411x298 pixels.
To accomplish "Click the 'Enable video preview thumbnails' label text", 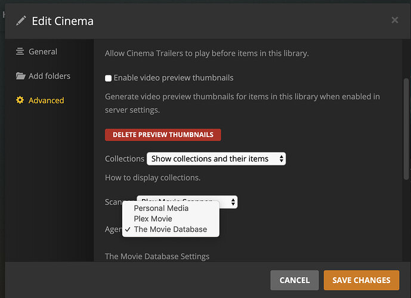I will click(x=173, y=78).
